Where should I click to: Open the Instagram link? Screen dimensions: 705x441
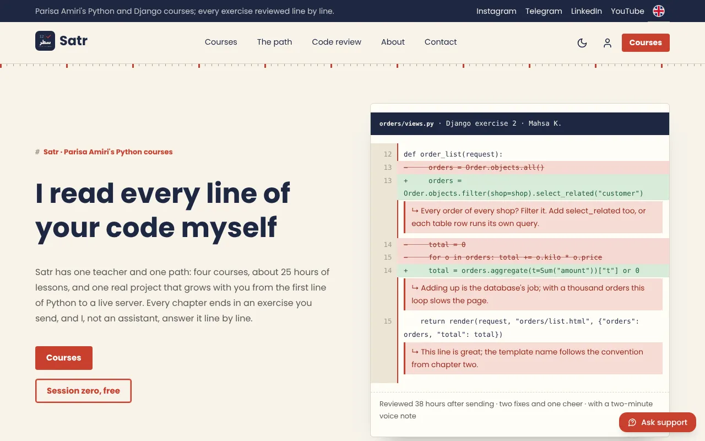pos(496,11)
